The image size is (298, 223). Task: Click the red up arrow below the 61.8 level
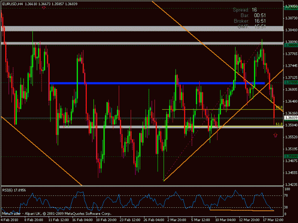[x=276, y=135]
